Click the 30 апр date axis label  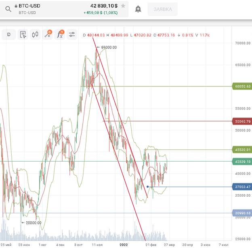(187, 245)
